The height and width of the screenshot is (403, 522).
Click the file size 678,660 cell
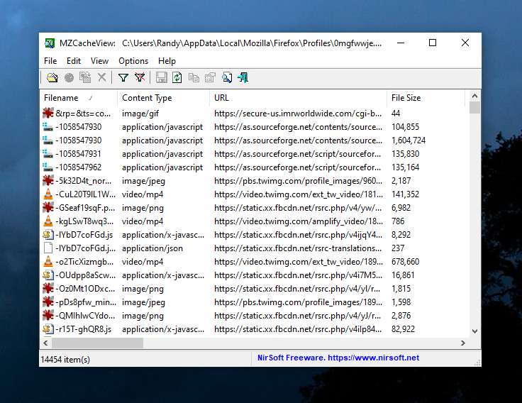405,262
